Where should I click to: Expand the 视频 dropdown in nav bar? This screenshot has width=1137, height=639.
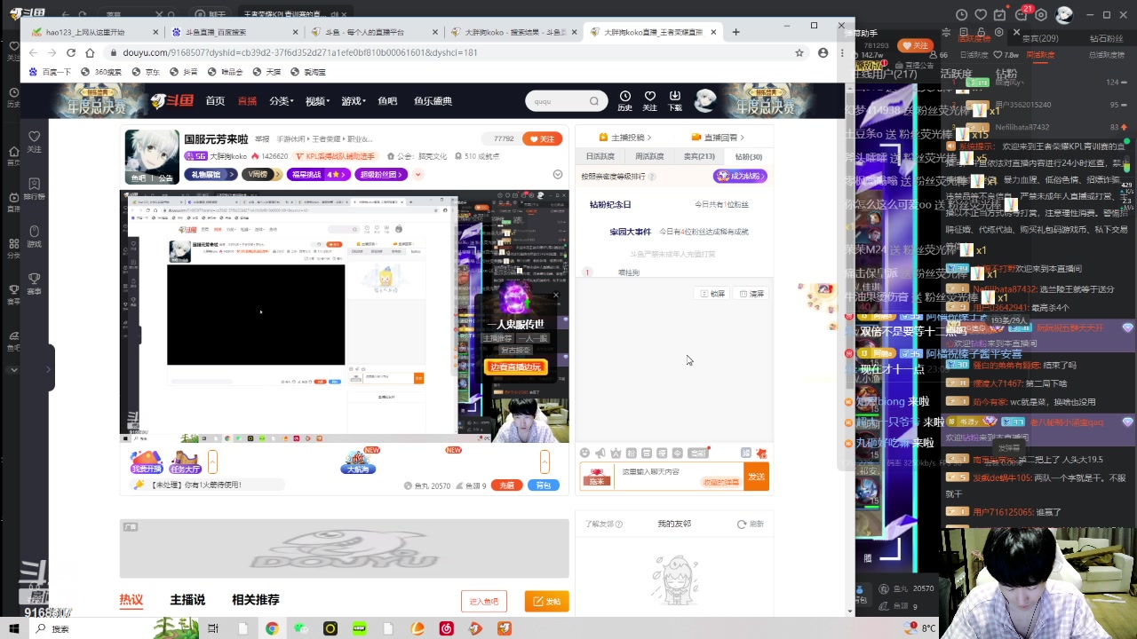coord(317,101)
